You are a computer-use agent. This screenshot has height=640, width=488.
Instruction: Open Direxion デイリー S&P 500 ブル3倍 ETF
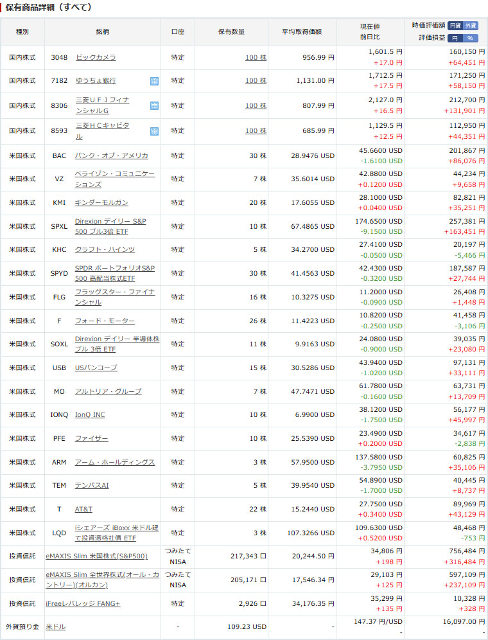tap(110, 226)
